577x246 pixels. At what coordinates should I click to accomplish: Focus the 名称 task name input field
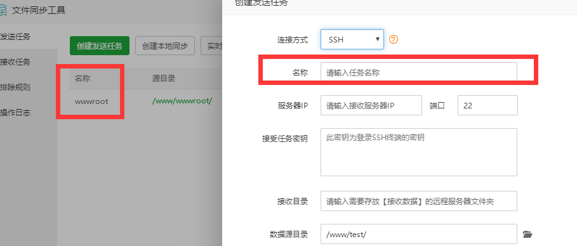(419, 72)
